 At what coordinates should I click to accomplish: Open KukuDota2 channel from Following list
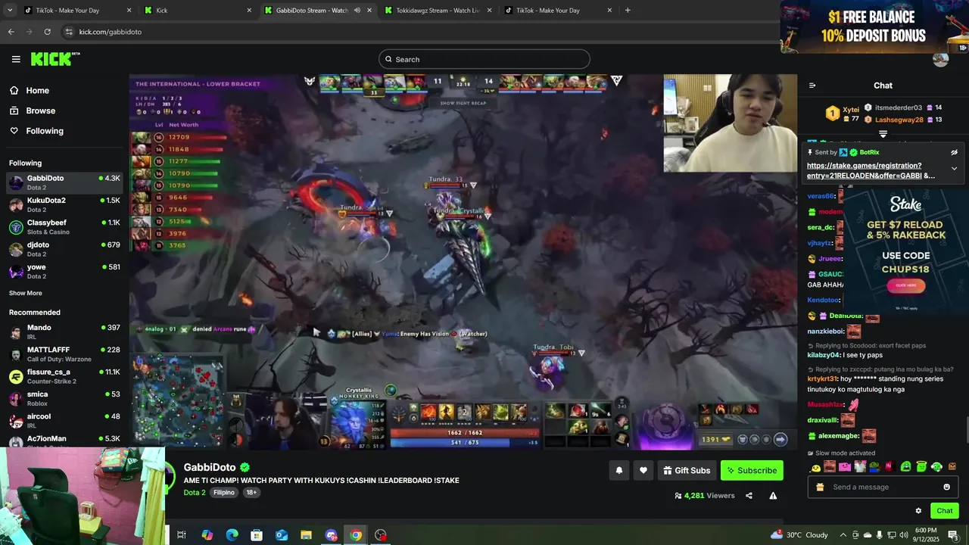[x=64, y=204]
